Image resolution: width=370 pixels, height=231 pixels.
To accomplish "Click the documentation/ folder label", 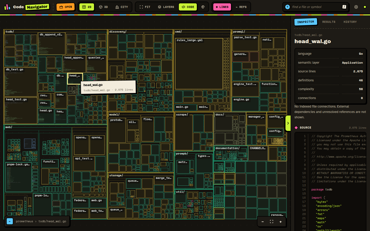I will tap(227, 148).
